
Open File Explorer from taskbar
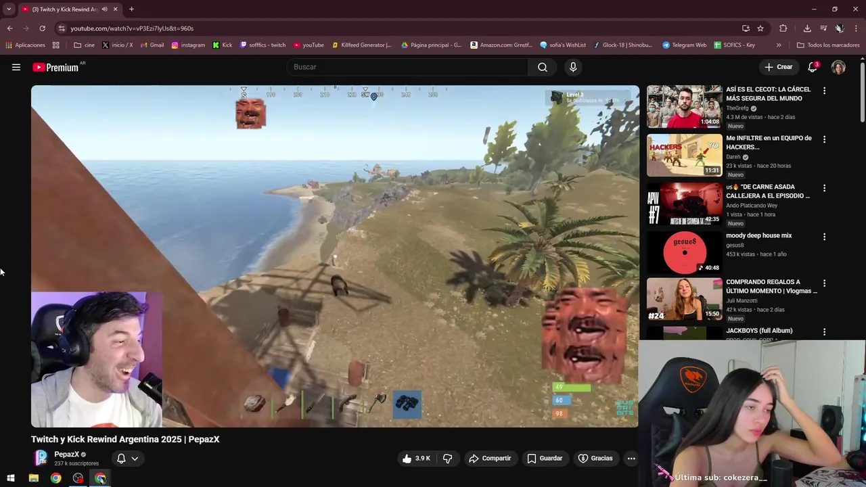click(x=34, y=478)
